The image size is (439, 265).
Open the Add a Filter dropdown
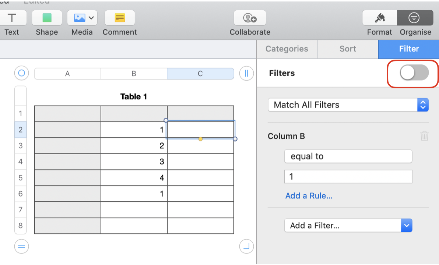tap(348, 226)
